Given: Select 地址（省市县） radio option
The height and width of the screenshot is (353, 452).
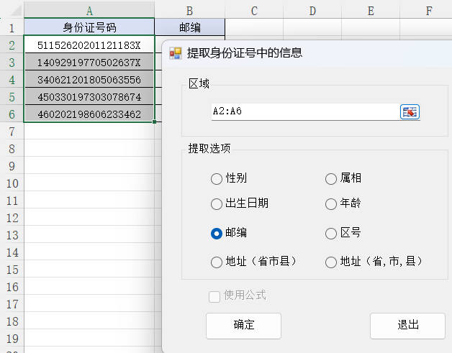Looking at the screenshot, I should 216,262.
